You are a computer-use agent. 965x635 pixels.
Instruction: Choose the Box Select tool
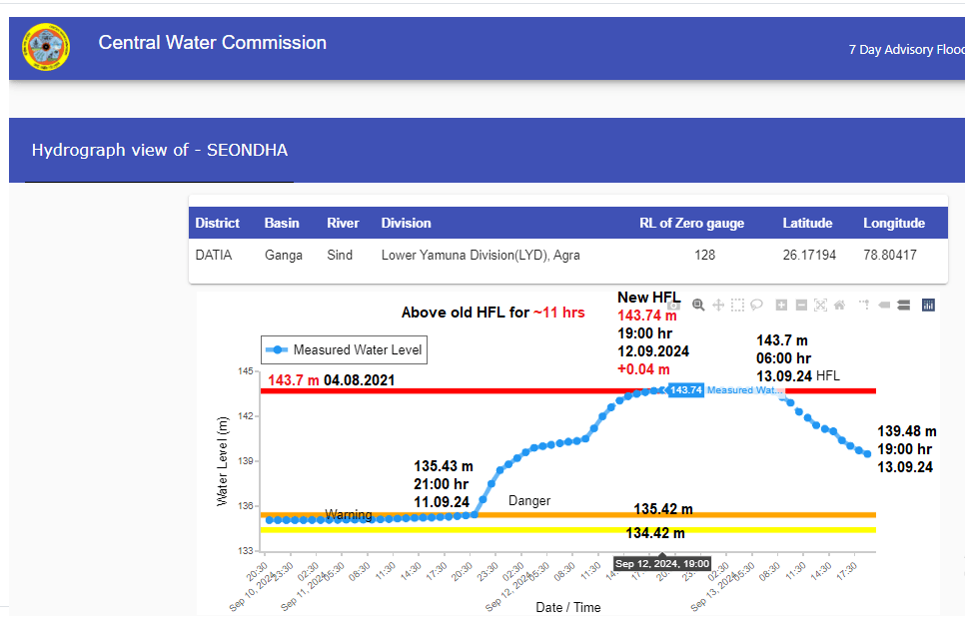tap(737, 305)
